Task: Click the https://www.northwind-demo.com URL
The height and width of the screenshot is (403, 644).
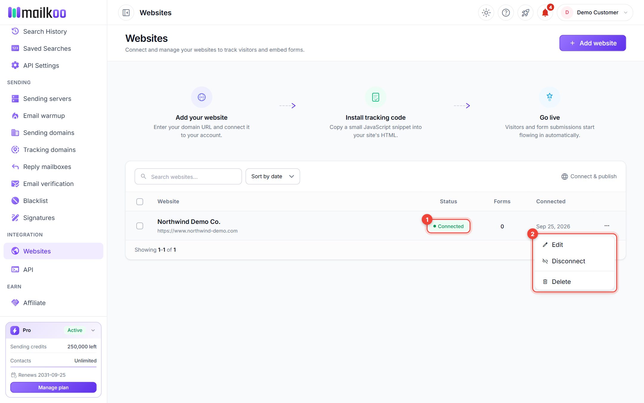Action: (197, 231)
